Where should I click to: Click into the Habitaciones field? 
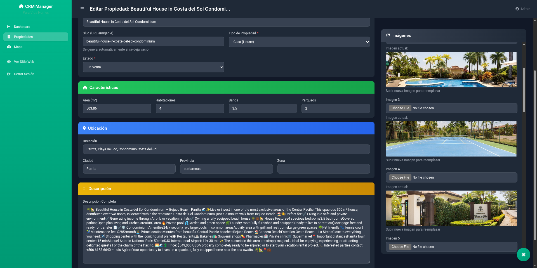coord(190,108)
